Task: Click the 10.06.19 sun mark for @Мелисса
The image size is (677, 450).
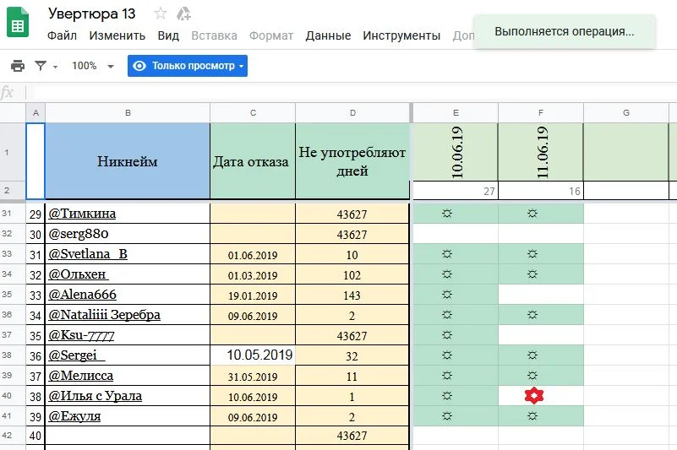Action: tap(447, 376)
